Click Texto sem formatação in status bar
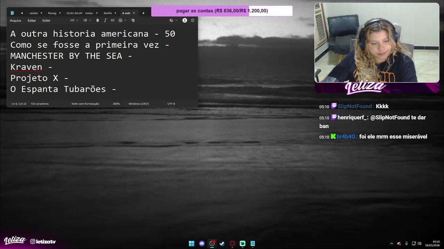Viewport: 444px width, 249px height. point(85,104)
